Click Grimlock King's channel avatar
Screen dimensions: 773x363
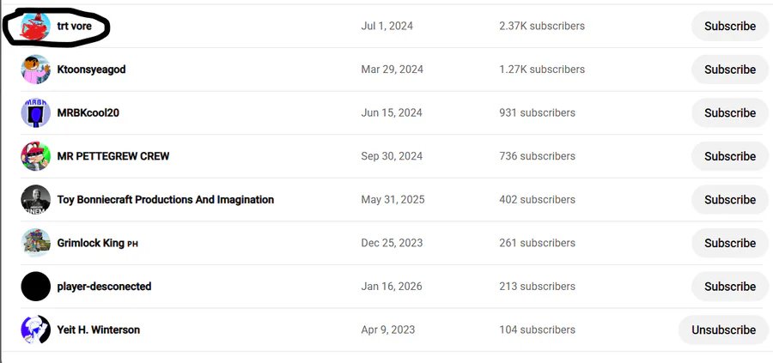click(x=36, y=243)
